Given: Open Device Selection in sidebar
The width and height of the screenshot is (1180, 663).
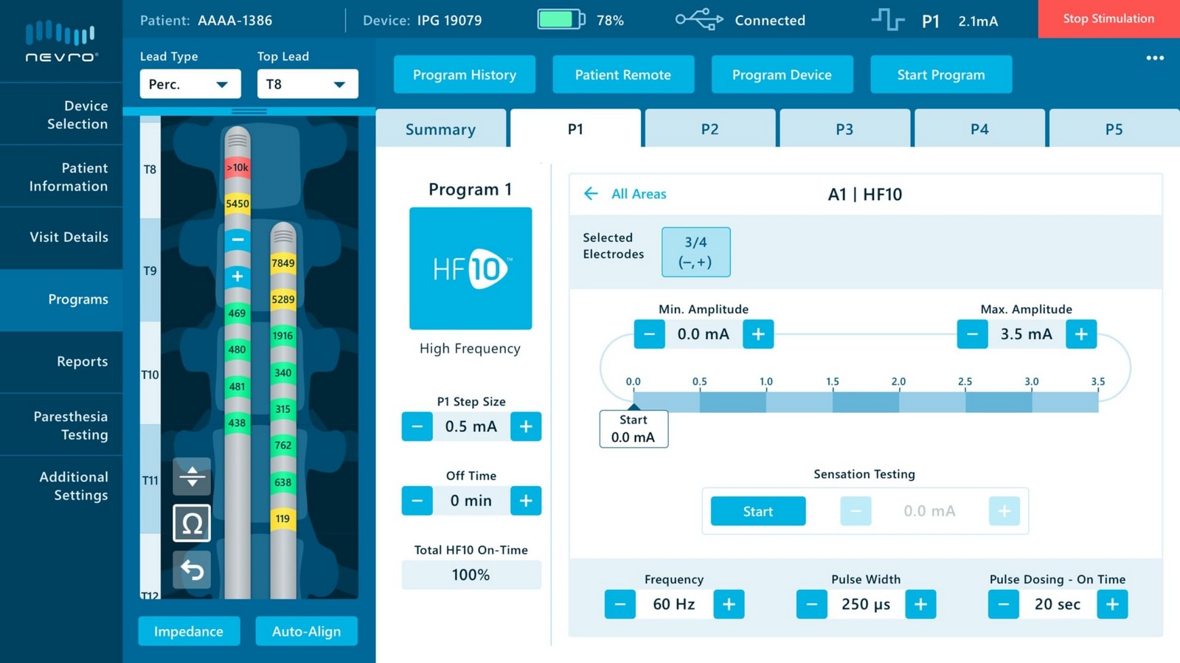Looking at the screenshot, I should coord(61,114).
